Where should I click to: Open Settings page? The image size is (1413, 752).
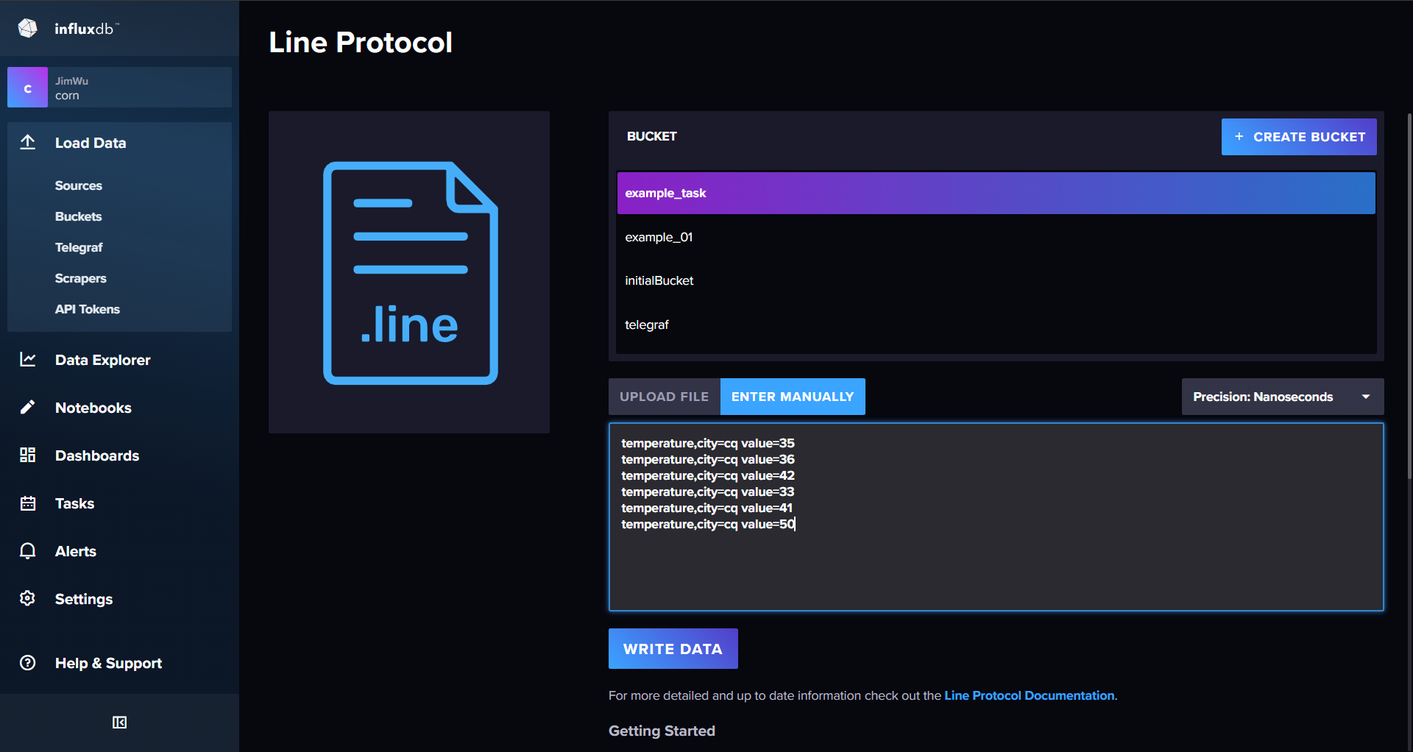[84, 599]
